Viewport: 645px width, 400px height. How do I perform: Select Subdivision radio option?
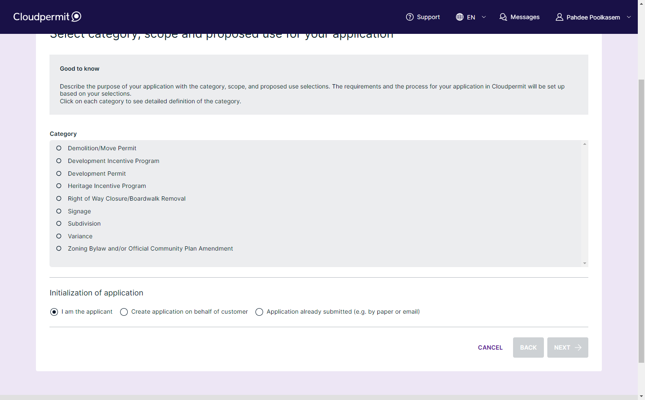(59, 223)
